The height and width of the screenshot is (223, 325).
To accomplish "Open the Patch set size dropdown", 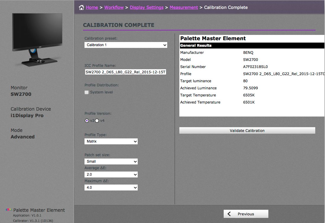I will [111, 161].
